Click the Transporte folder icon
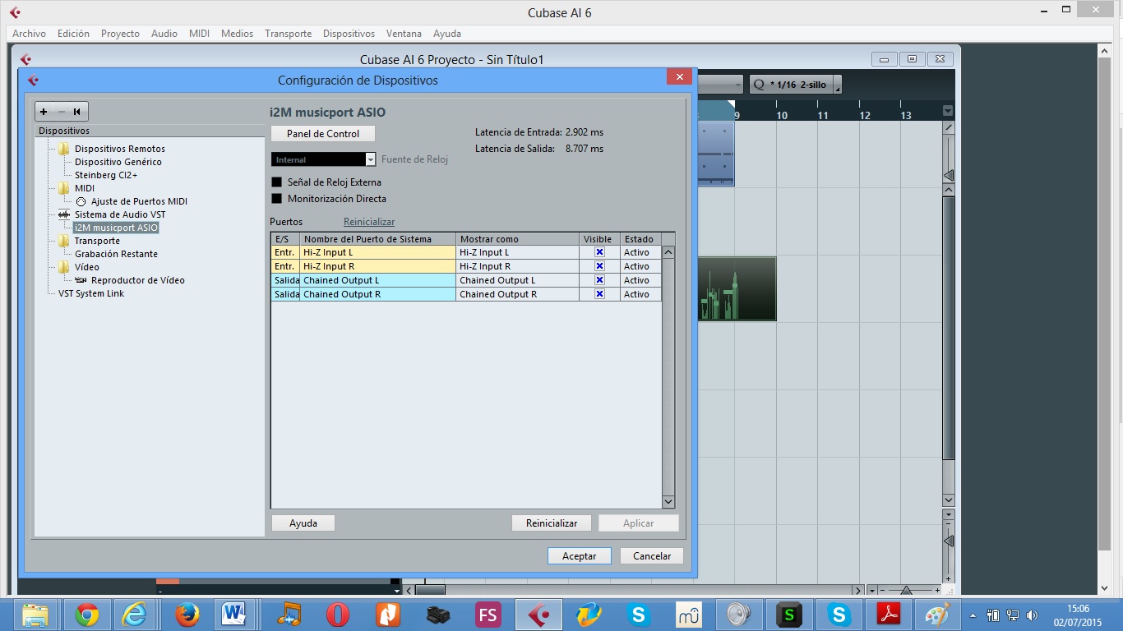This screenshot has width=1123, height=631. tap(64, 241)
